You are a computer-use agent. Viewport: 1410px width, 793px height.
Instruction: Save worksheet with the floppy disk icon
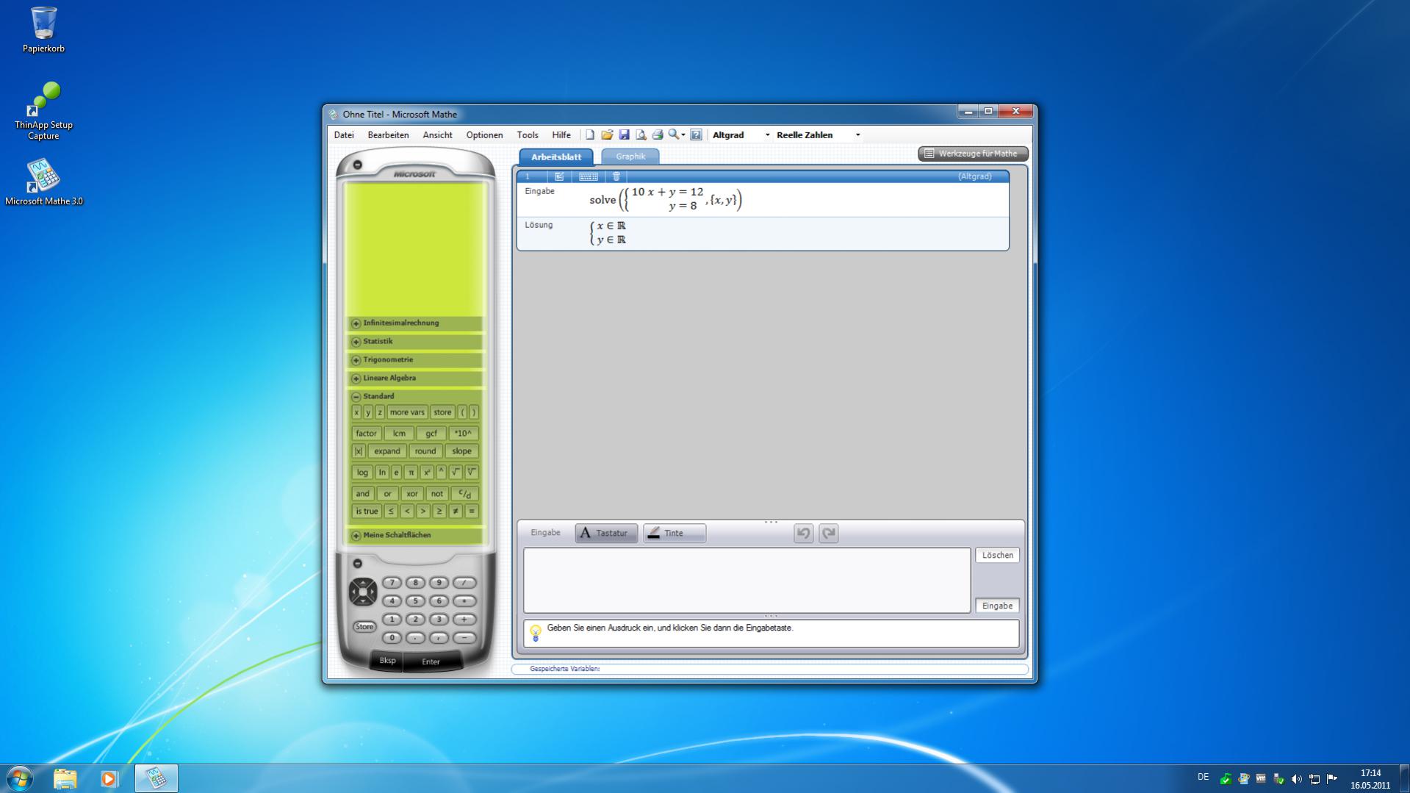(x=624, y=134)
